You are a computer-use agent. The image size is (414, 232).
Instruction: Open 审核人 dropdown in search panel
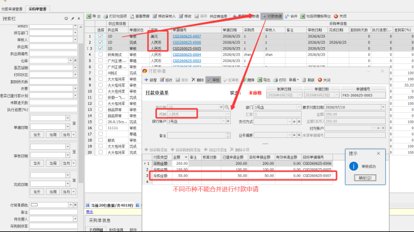coord(75,40)
